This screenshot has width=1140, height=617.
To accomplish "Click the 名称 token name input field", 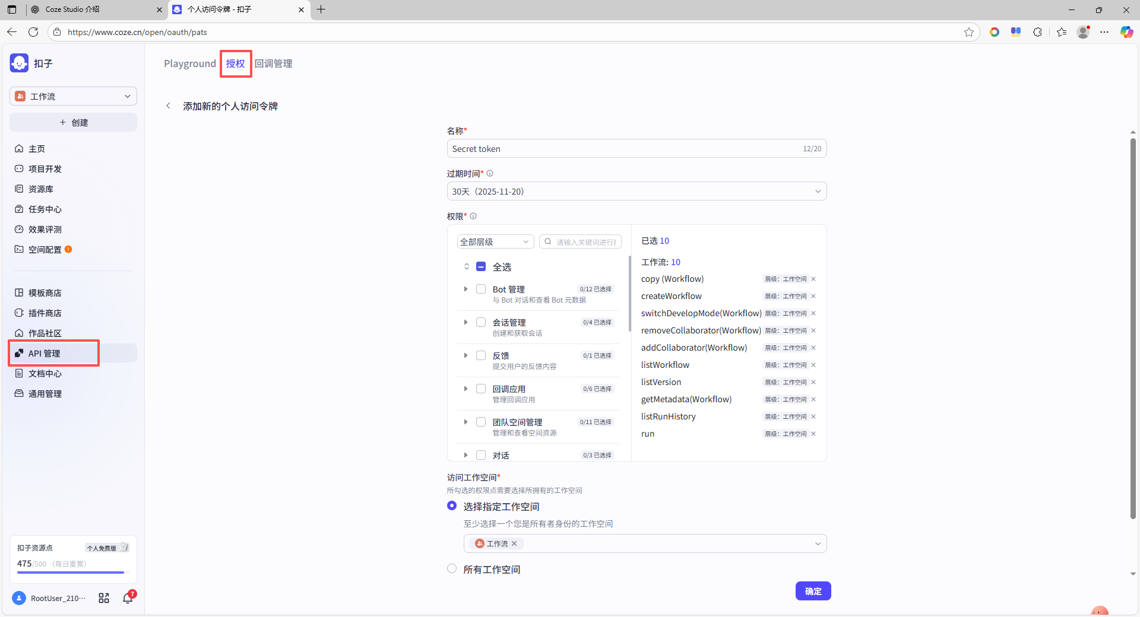I will click(623, 149).
